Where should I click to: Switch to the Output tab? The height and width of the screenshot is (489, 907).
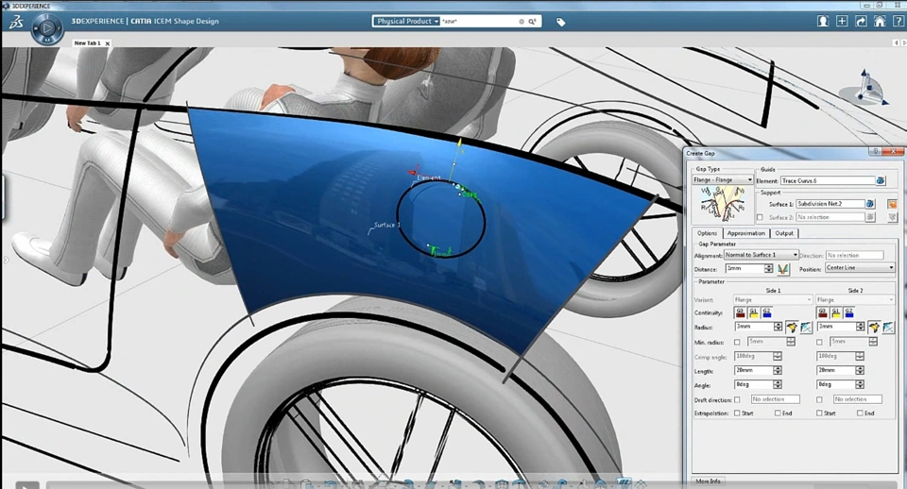coord(784,233)
